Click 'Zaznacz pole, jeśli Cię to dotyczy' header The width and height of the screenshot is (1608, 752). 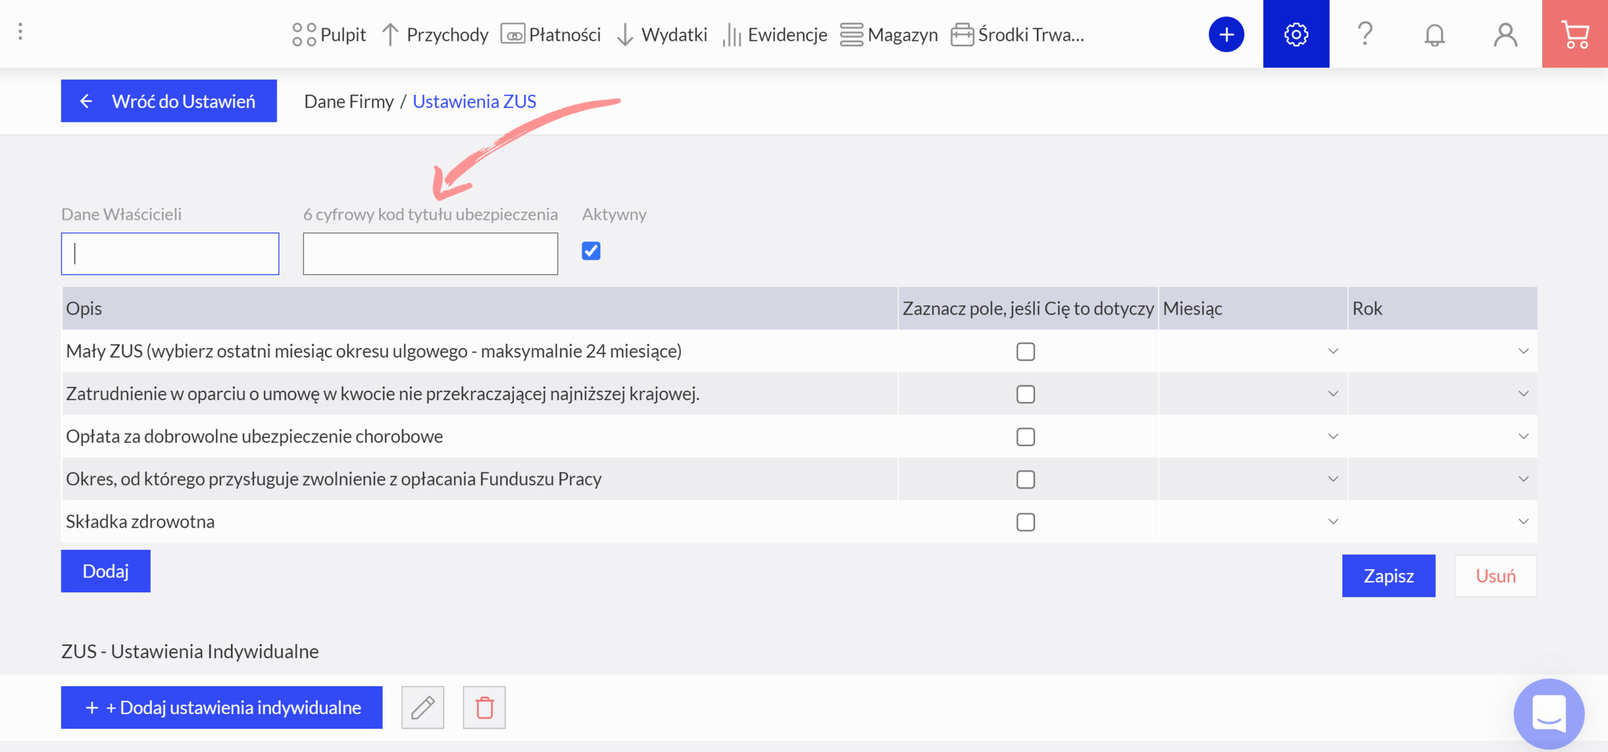click(x=1028, y=308)
